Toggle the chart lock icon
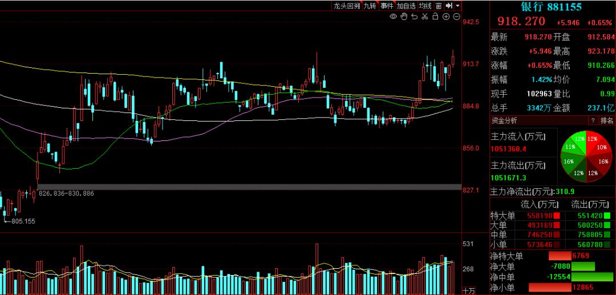 [x=435, y=17]
